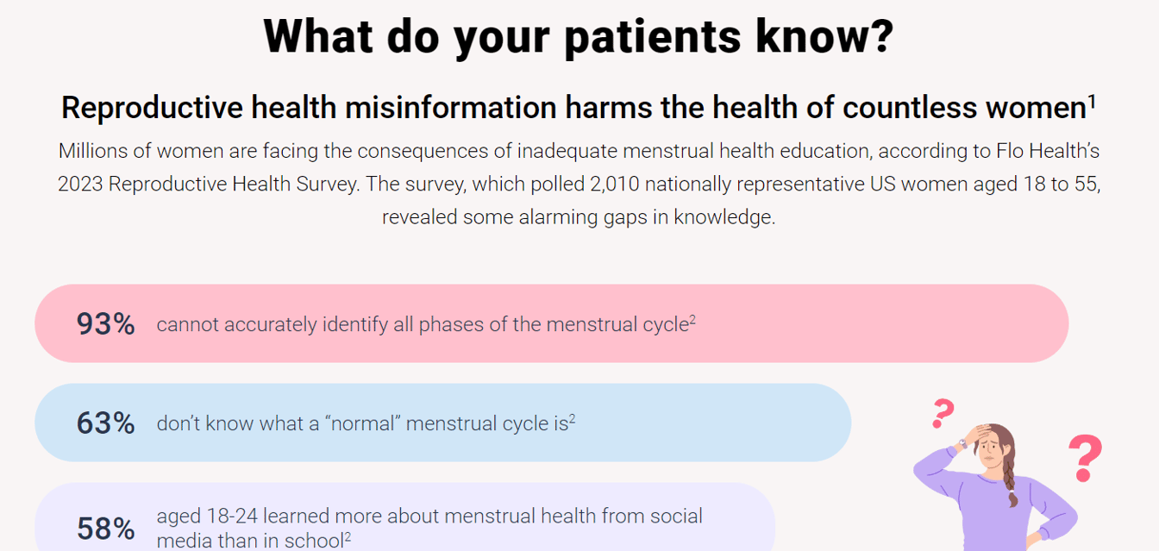Screen dimensions: 1159x551
Task: Open footnote 2 after "menstrual cycle" in pink bar
Action: pos(692,319)
